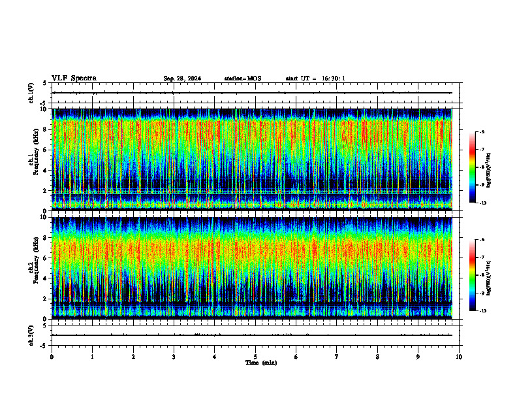Click time axis tick label "5"
517x400 pixels.
click(255, 357)
